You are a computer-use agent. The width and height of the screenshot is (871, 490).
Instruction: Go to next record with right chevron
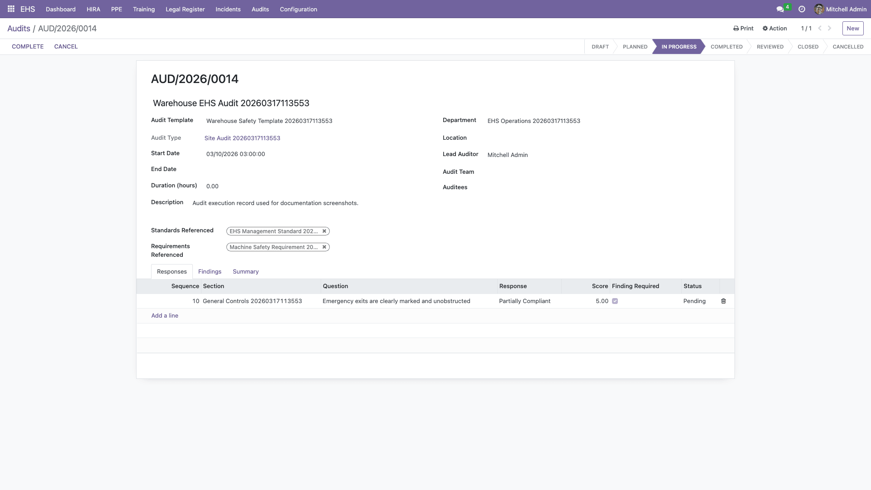(x=830, y=28)
